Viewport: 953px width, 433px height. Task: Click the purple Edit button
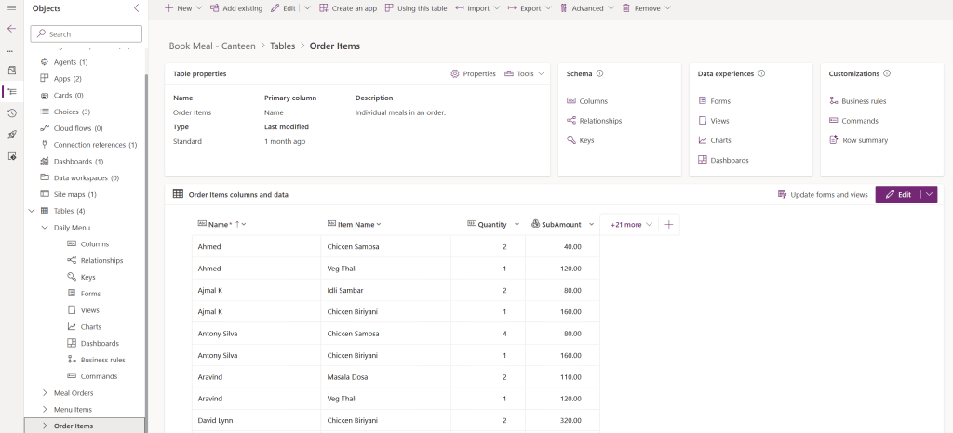897,194
